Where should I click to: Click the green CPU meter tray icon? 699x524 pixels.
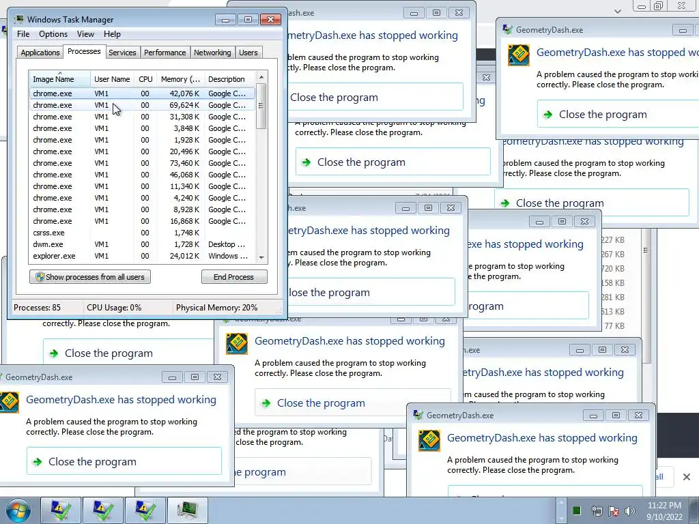point(576,510)
